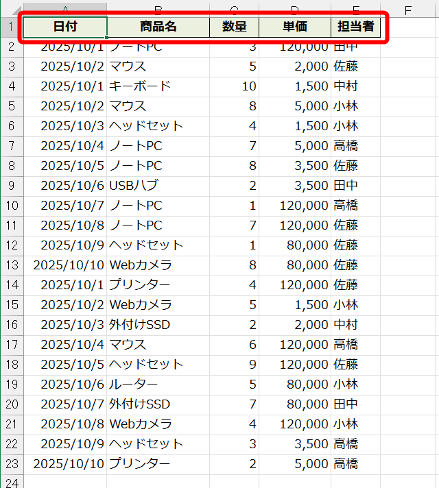Click ヘッドセット in row 22
The image size is (439, 488).
pyautogui.click(x=158, y=444)
